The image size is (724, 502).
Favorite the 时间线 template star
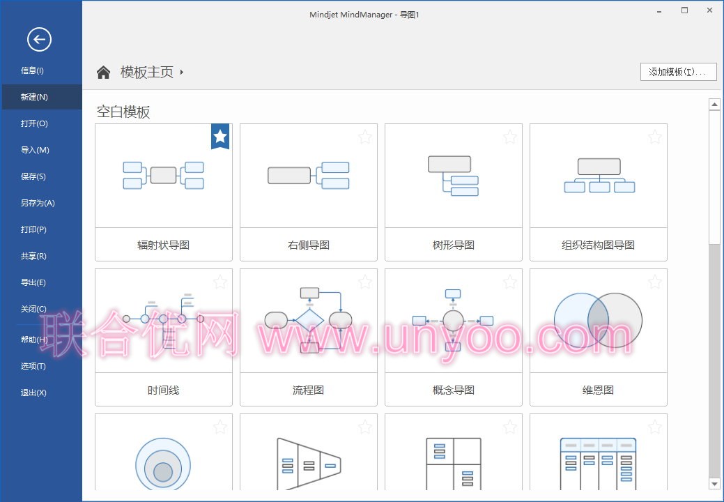point(219,282)
